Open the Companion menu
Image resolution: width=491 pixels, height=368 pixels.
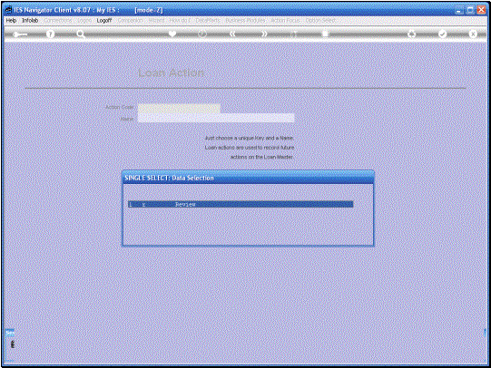point(131,20)
